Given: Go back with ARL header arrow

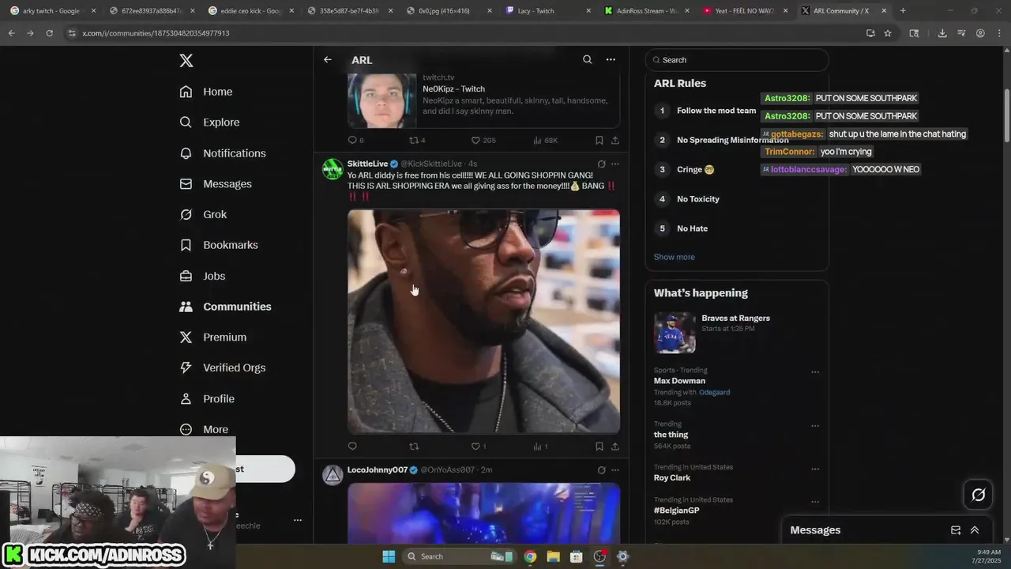Looking at the screenshot, I should click(328, 60).
